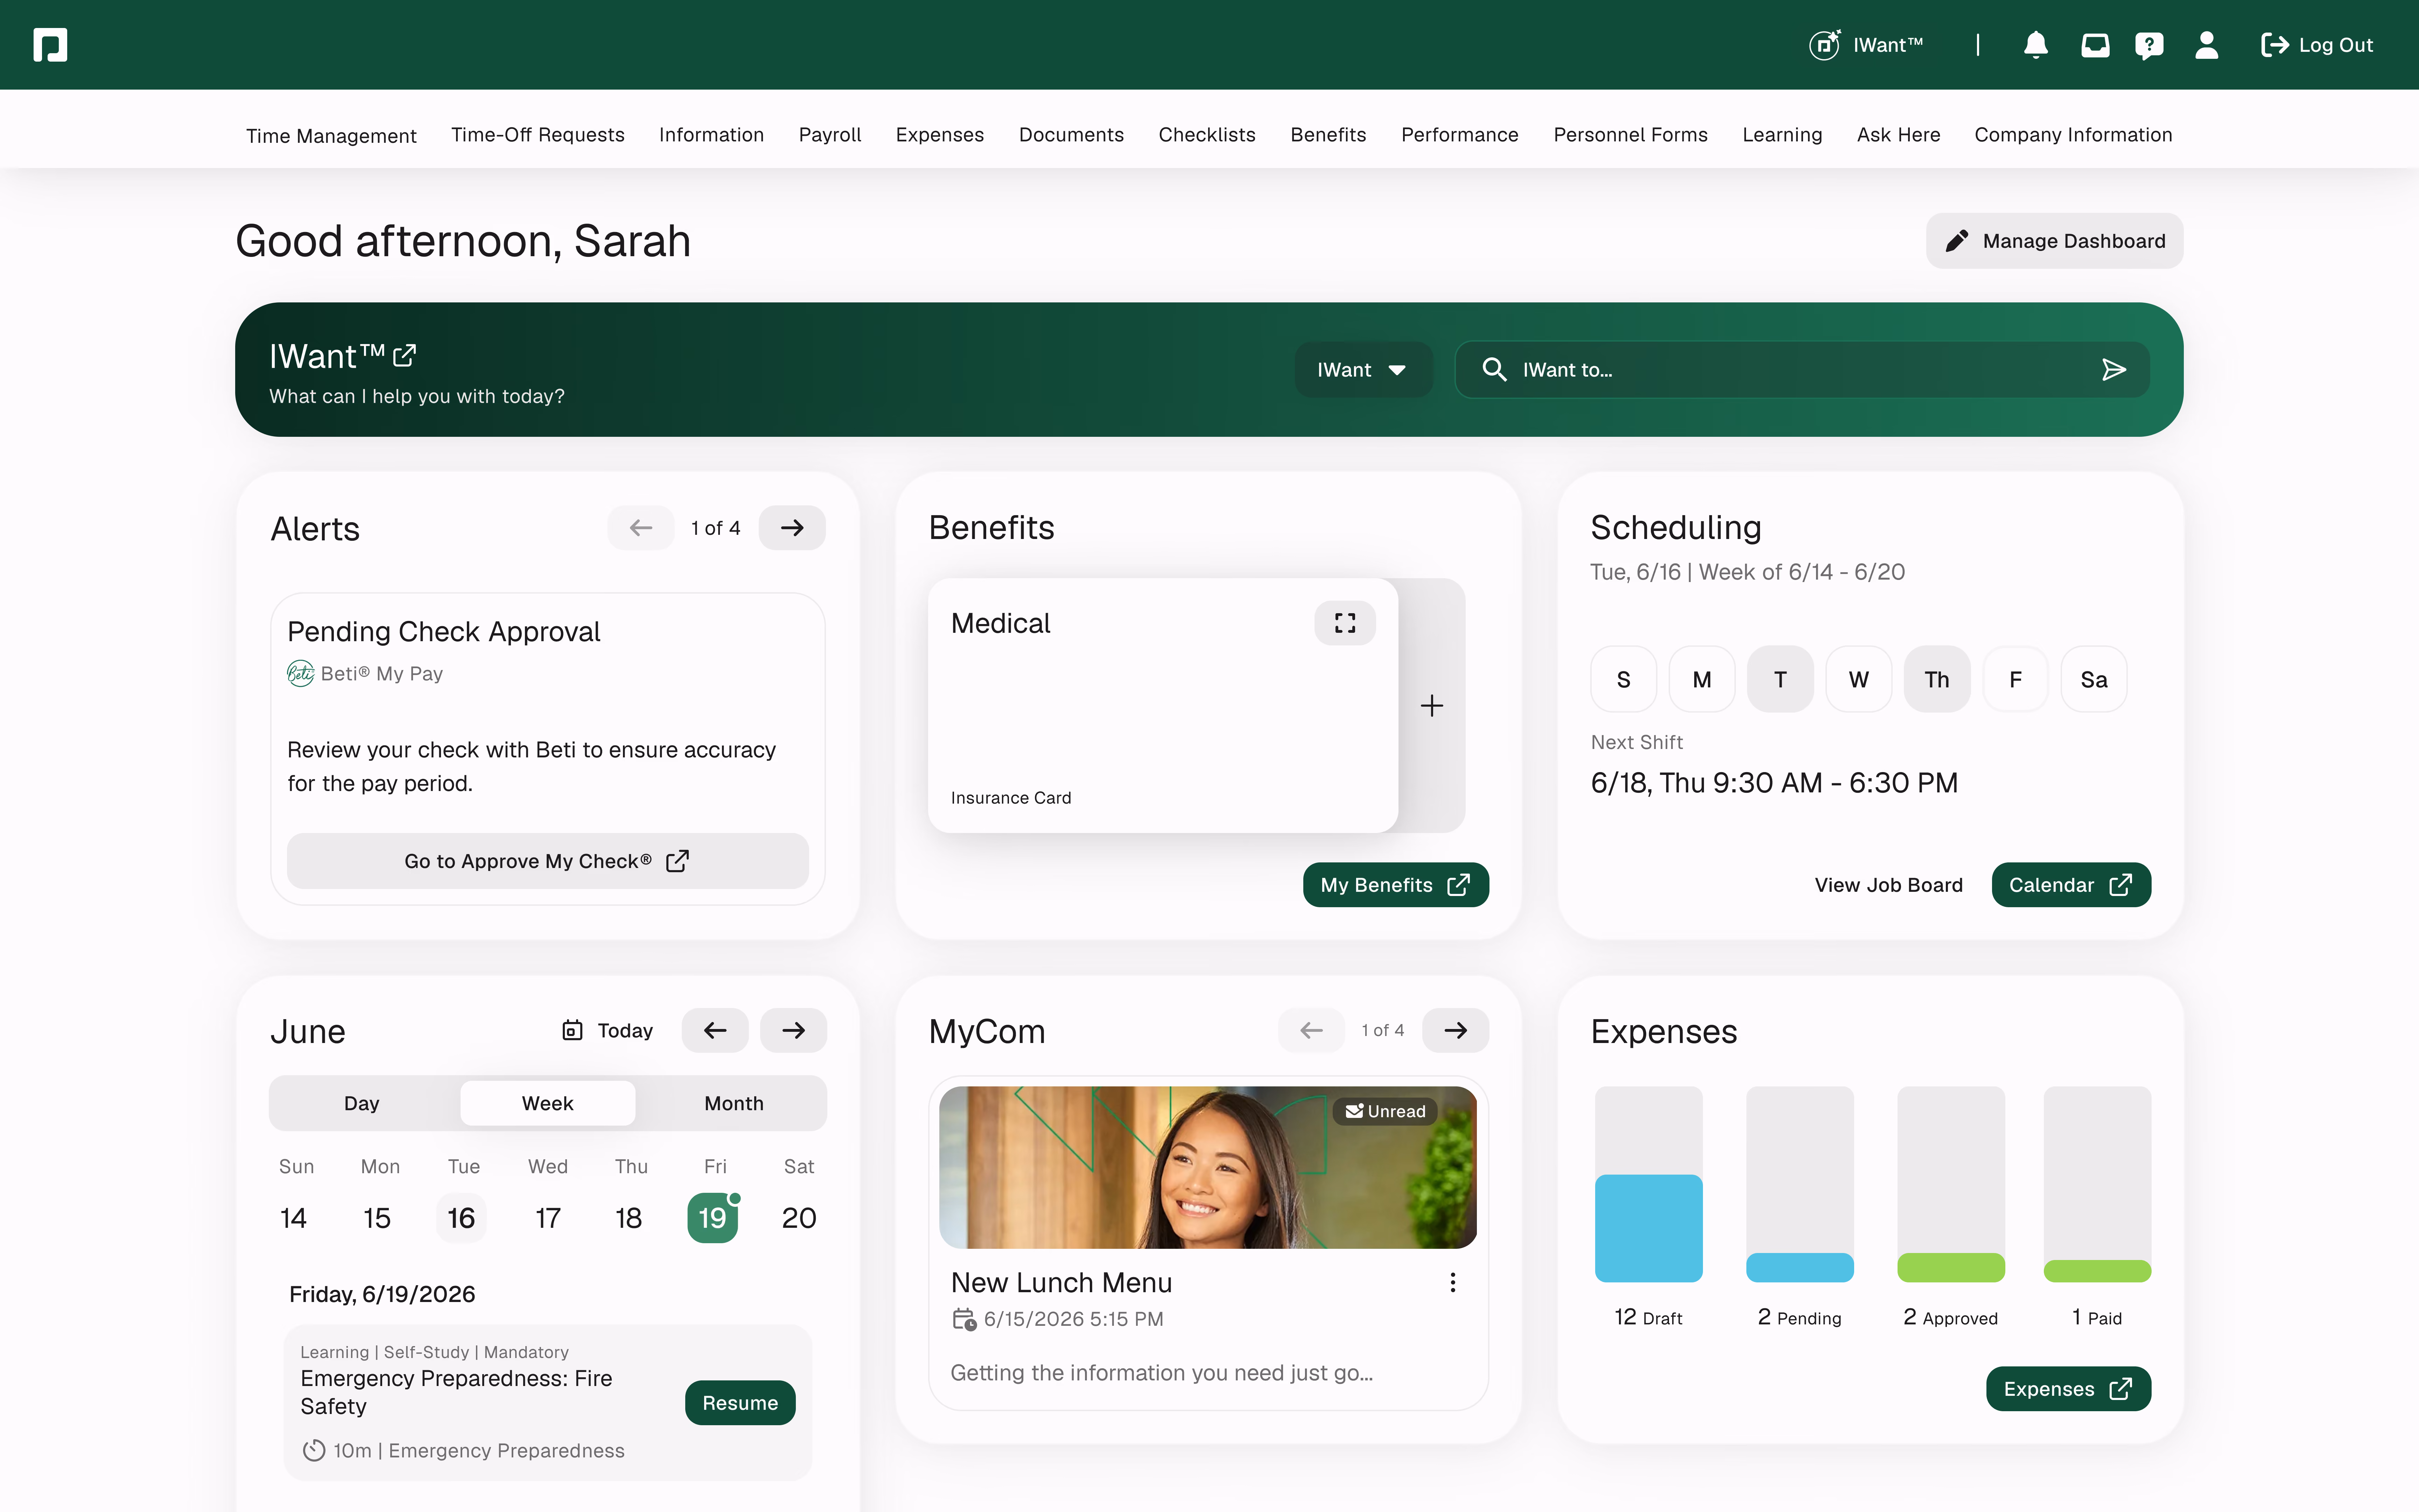Go to next MyCom message

coord(1456,1030)
